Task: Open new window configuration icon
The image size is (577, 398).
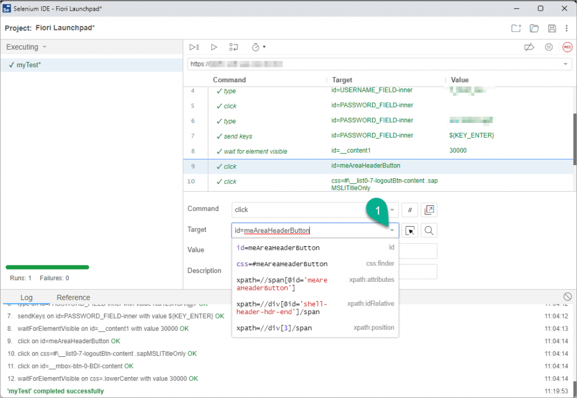Action: (x=429, y=210)
